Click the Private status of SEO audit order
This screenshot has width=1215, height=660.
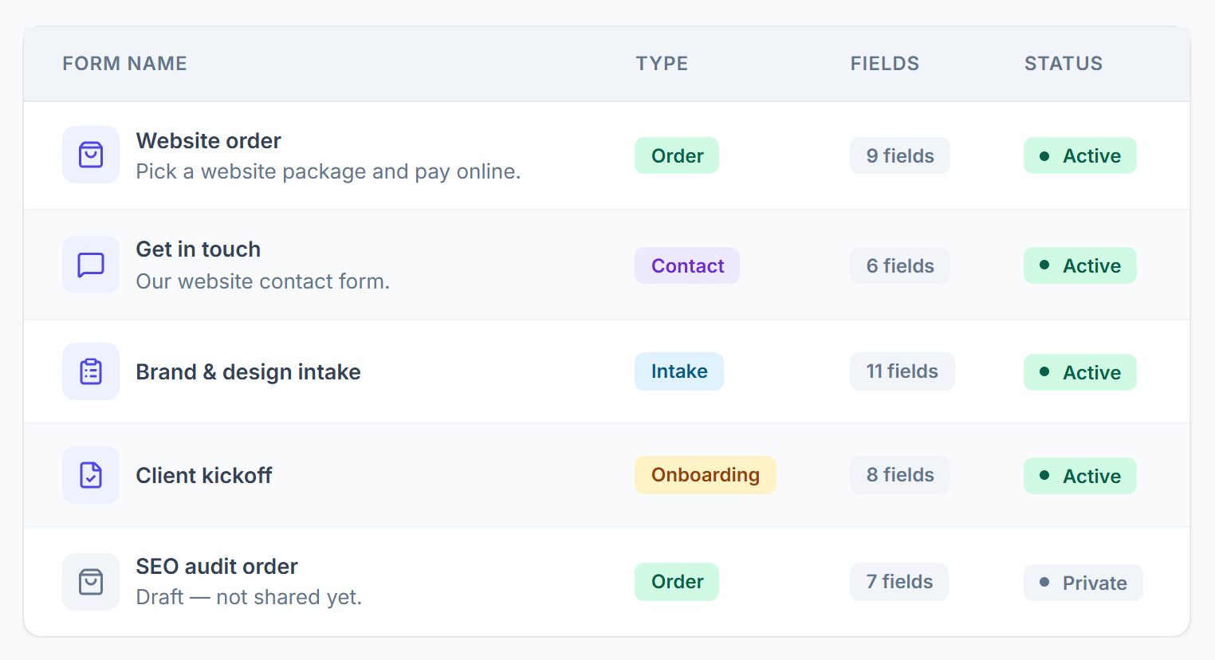(1083, 583)
